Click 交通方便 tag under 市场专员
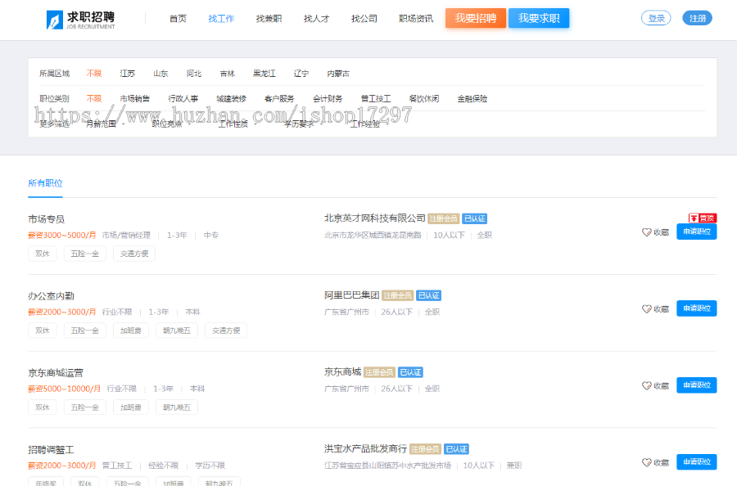Image resolution: width=737 pixels, height=486 pixels. pos(134,254)
